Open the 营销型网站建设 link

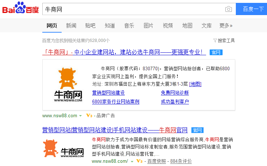click(108, 93)
